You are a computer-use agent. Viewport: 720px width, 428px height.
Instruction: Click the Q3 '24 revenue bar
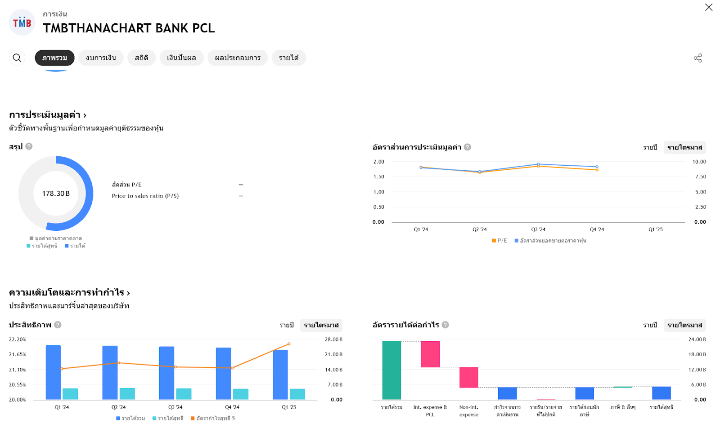pyautogui.click(x=166, y=373)
